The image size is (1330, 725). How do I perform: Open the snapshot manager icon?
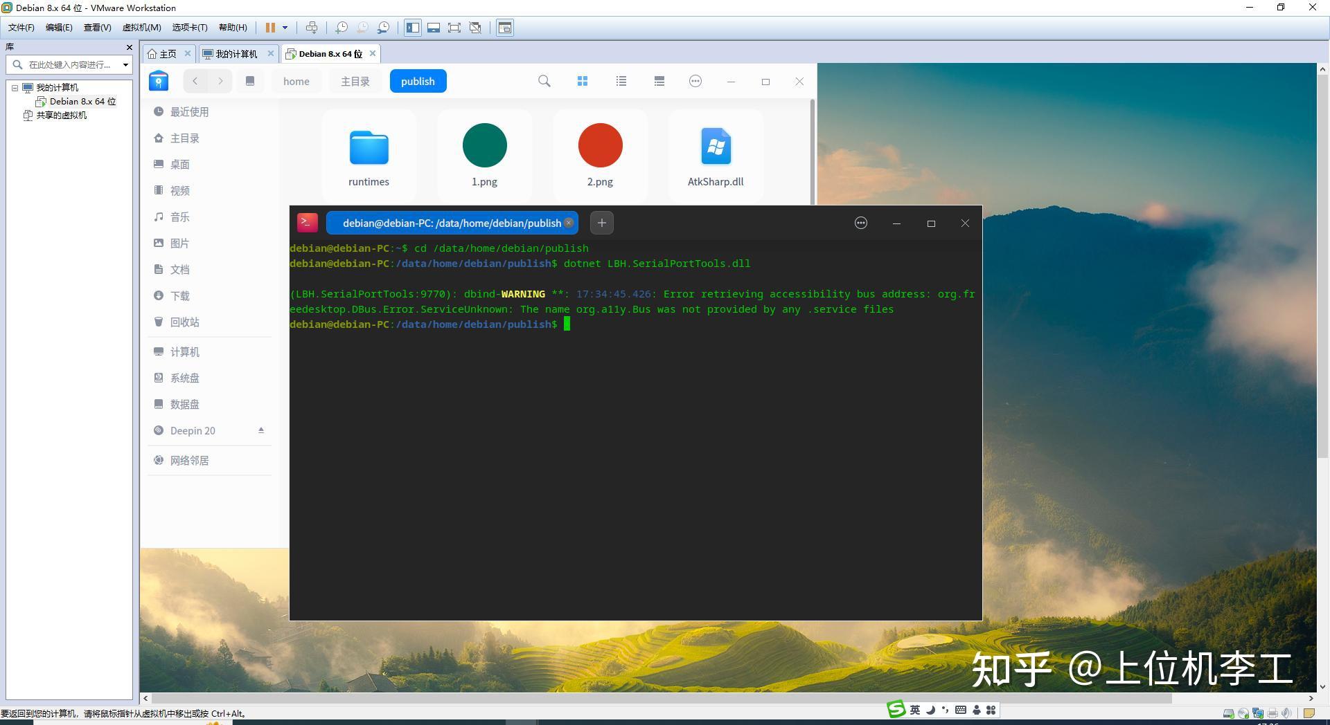tap(383, 28)
